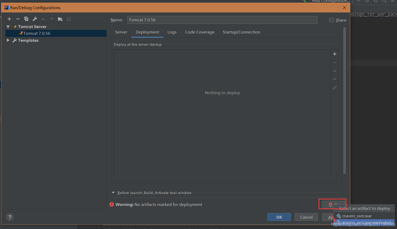Image resolution: width=397 pixels, height=229 pixels.
Task: Copy the selected configuration
Action: tap(26, 19)
